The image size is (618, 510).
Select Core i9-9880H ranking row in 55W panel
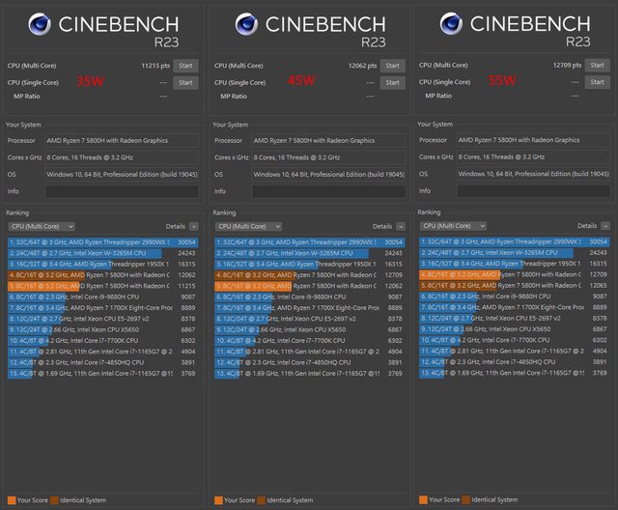(x=502, y=297)
